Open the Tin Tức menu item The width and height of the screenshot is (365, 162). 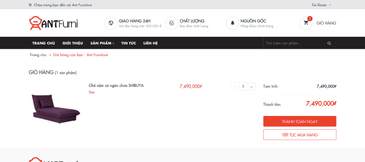(129, 43)
